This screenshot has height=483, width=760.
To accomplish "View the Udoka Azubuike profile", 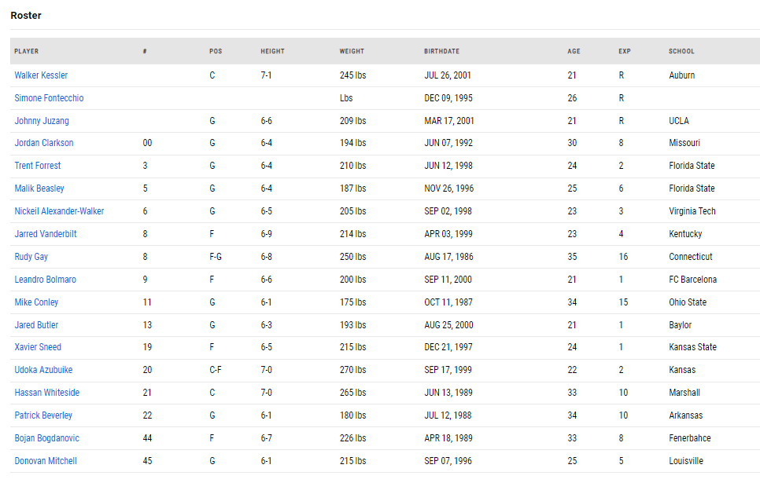I will pos(43,370).
